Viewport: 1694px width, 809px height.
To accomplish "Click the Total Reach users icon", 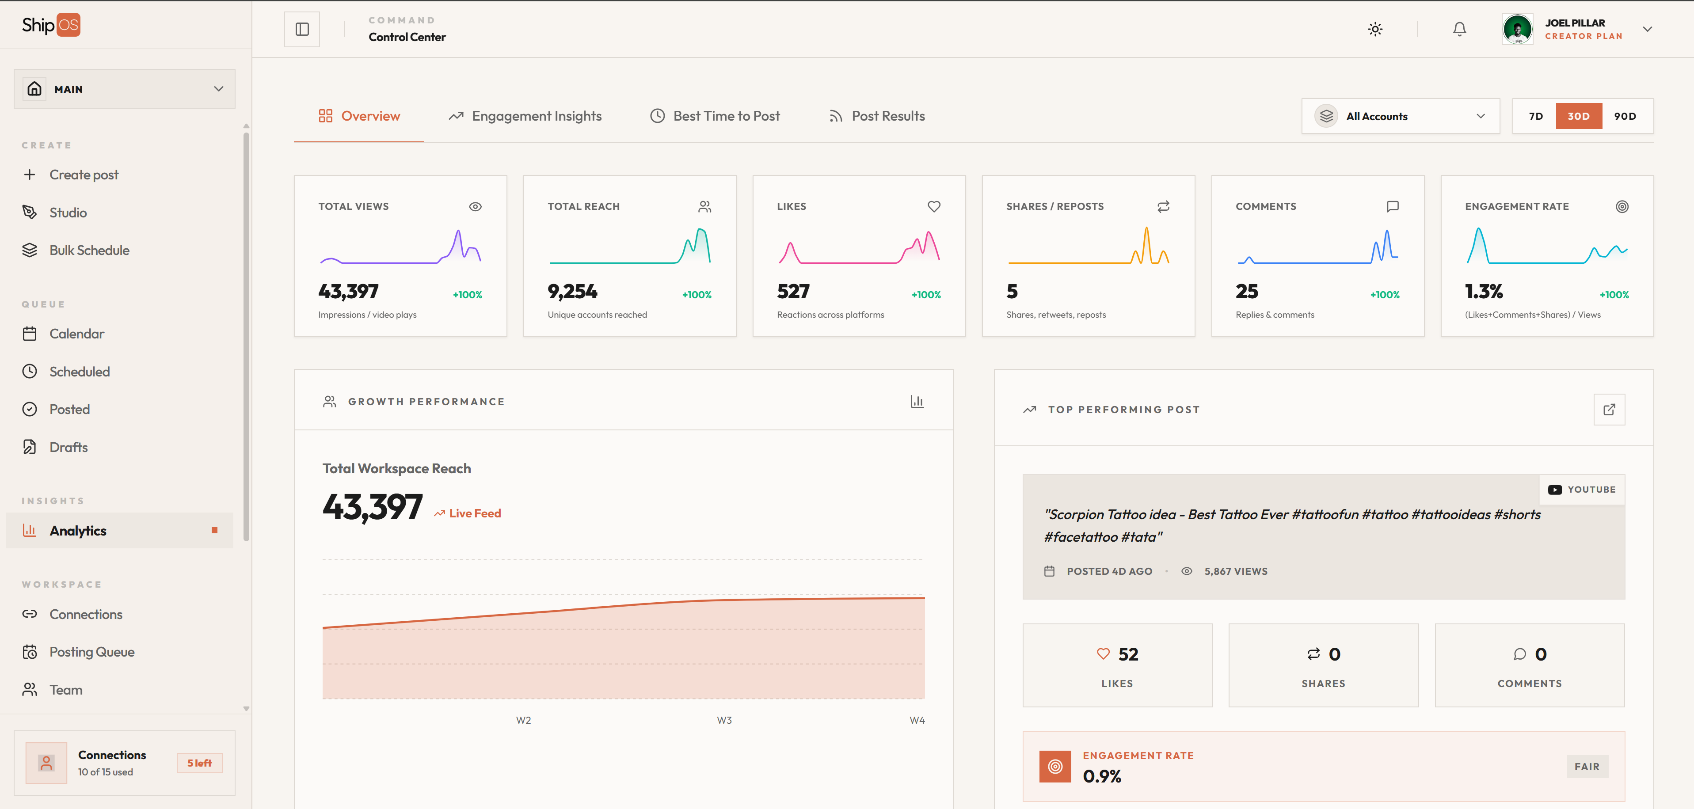I will click(x=705, y=206).
